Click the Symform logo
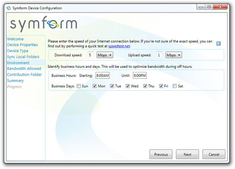 (43, 24)
